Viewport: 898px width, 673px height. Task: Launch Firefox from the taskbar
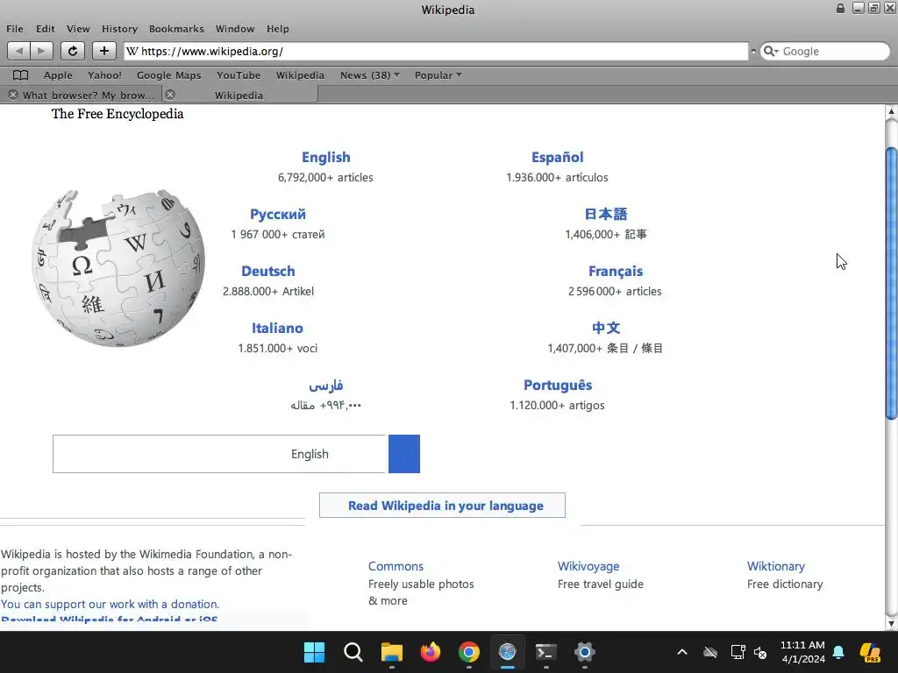(x=430, y=652)
